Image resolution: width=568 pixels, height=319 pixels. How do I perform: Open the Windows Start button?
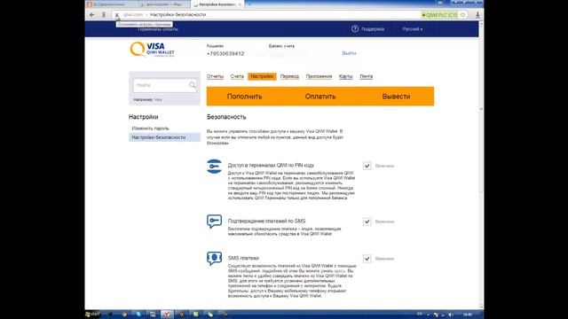pos(92,315)
